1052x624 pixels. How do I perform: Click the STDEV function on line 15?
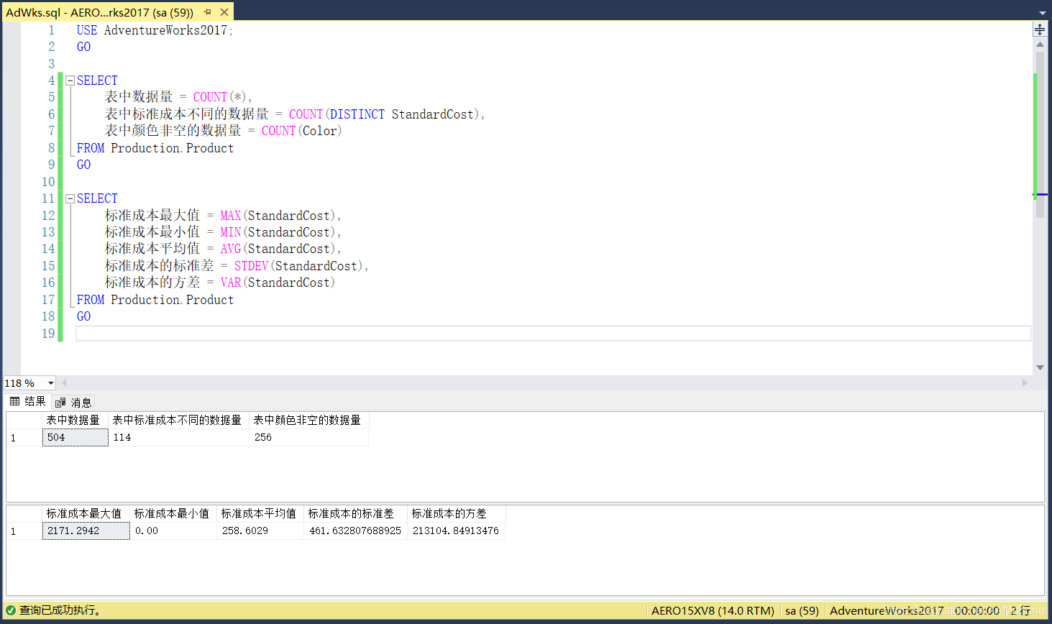pyautogui.click(x=251, y=266)
